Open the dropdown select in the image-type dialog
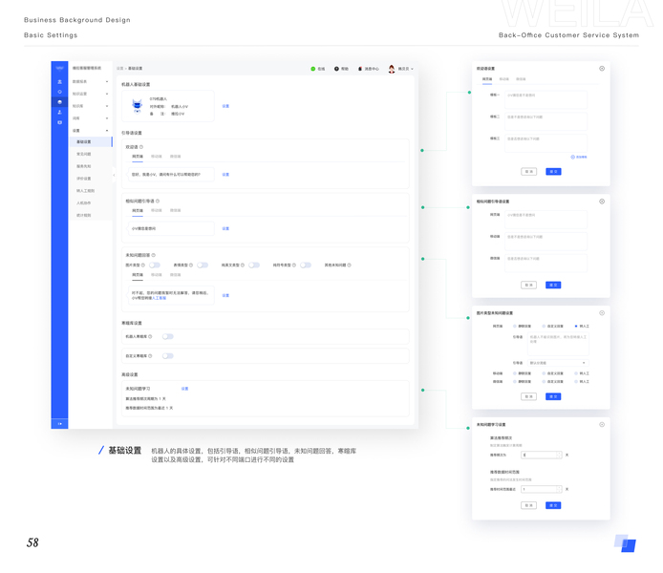Image resolution: width=663 pixels, height=573 pixels. 558,363
